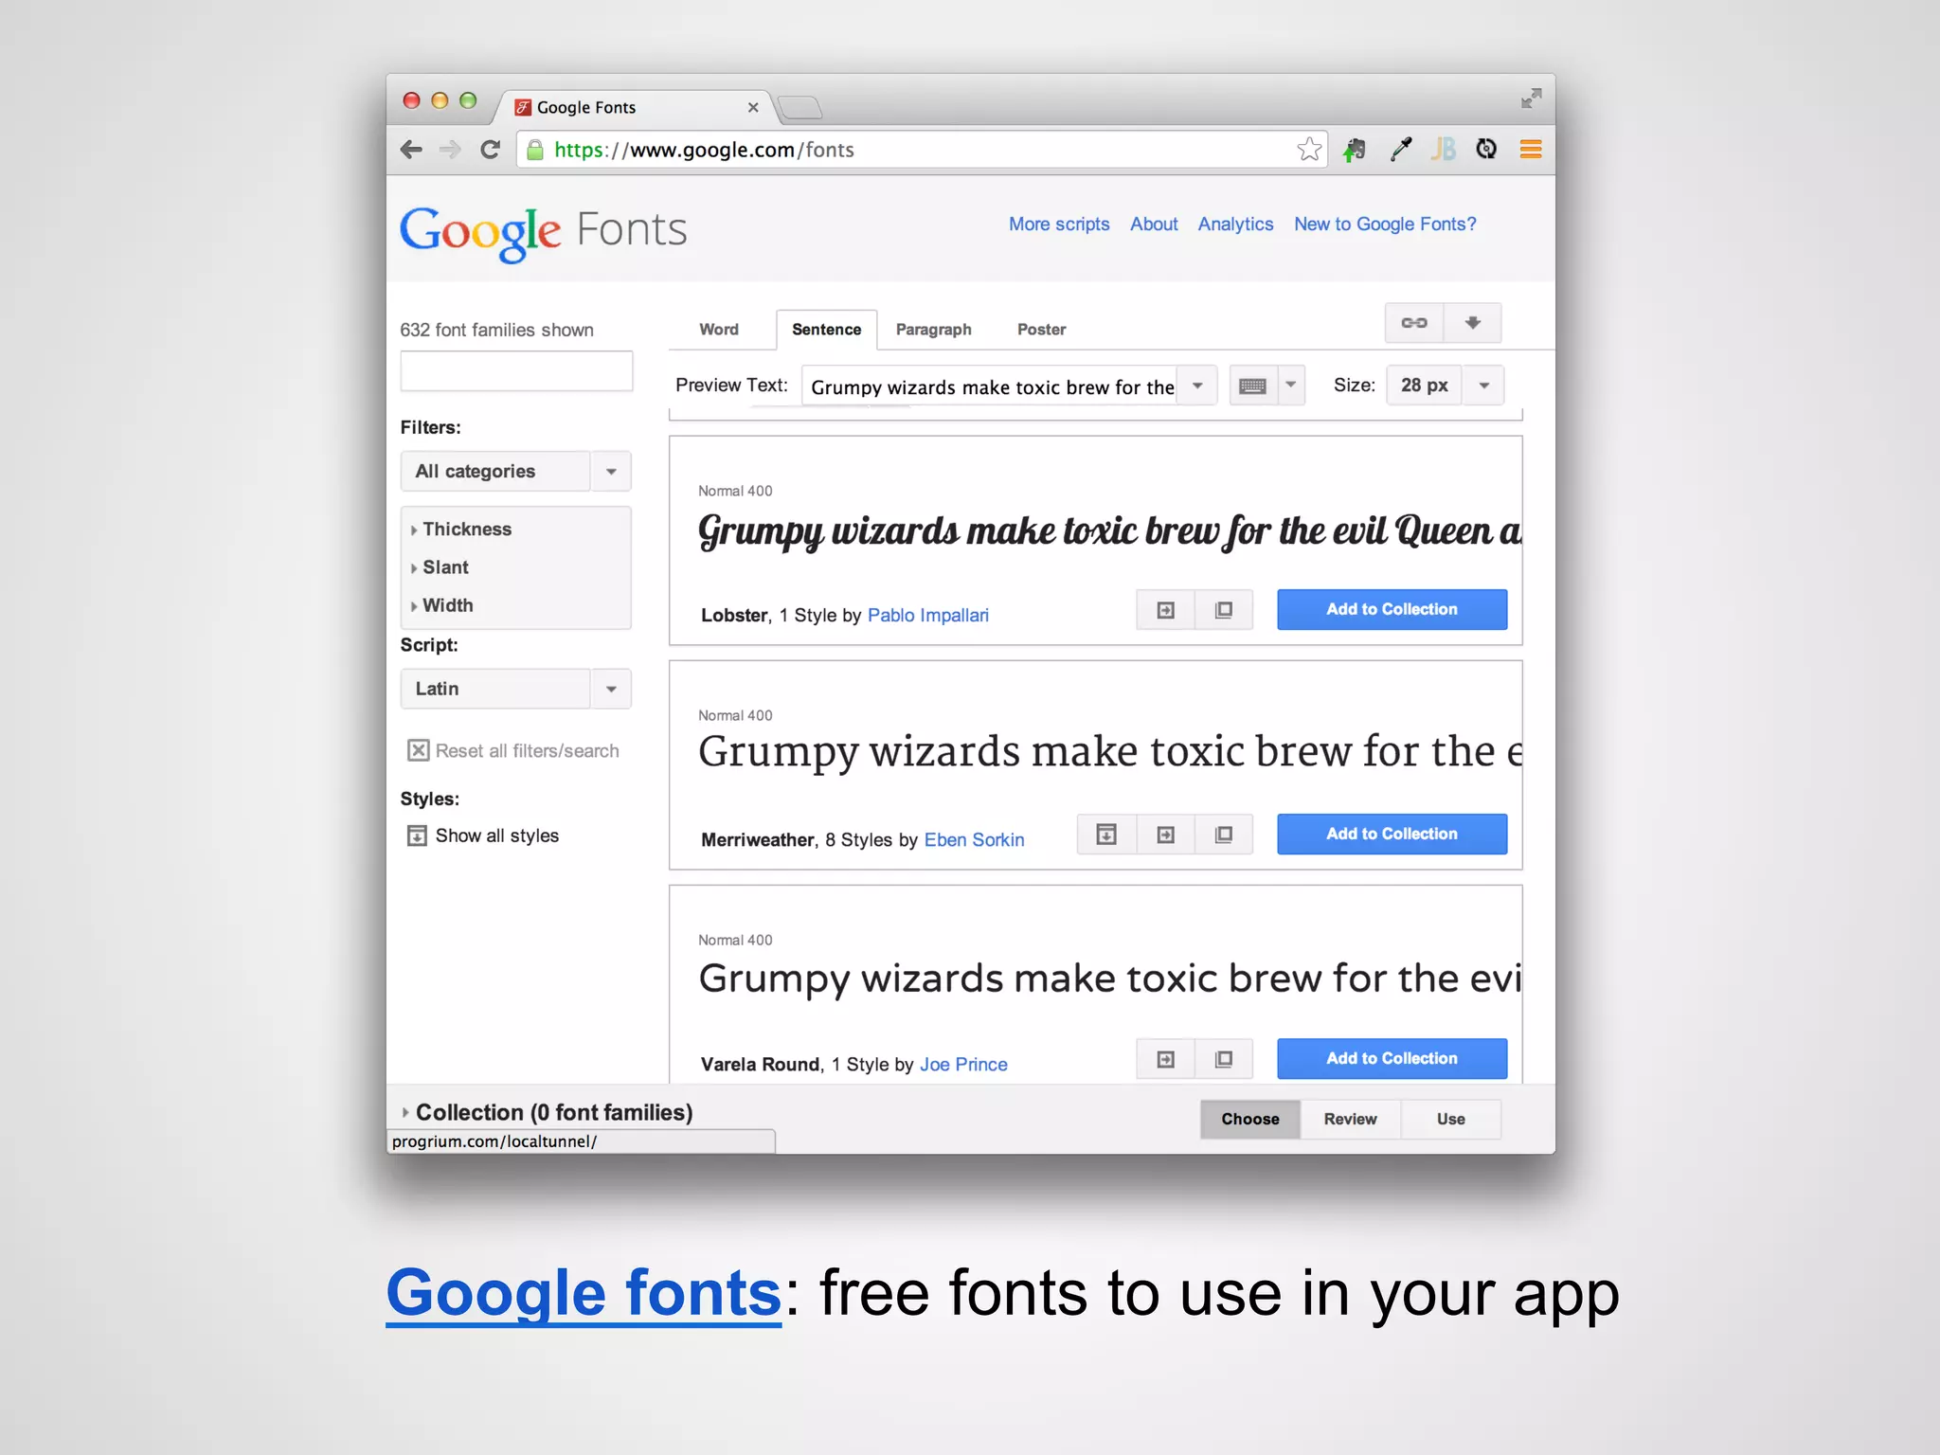1940x1455 pixels.
Task: Open designer Pablo Impallari's link
Action: pos(928,616)
